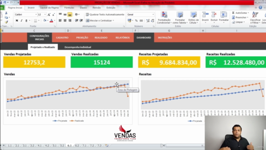
Task: Open Revisão ribbon tab
Action: (x=96, y=7)
